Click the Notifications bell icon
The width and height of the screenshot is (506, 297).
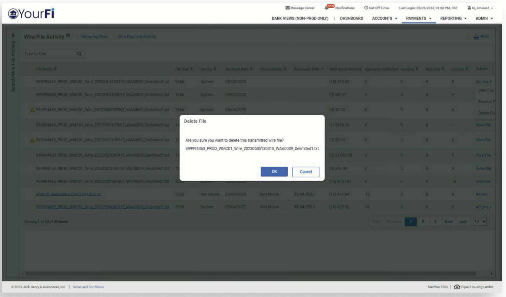click(327, 8)
